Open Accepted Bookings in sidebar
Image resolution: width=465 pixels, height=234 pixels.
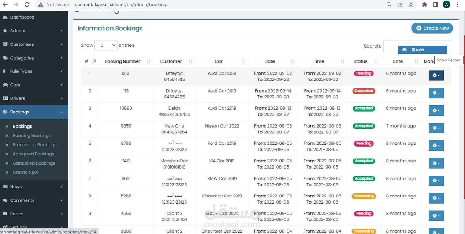coord(33,154)
